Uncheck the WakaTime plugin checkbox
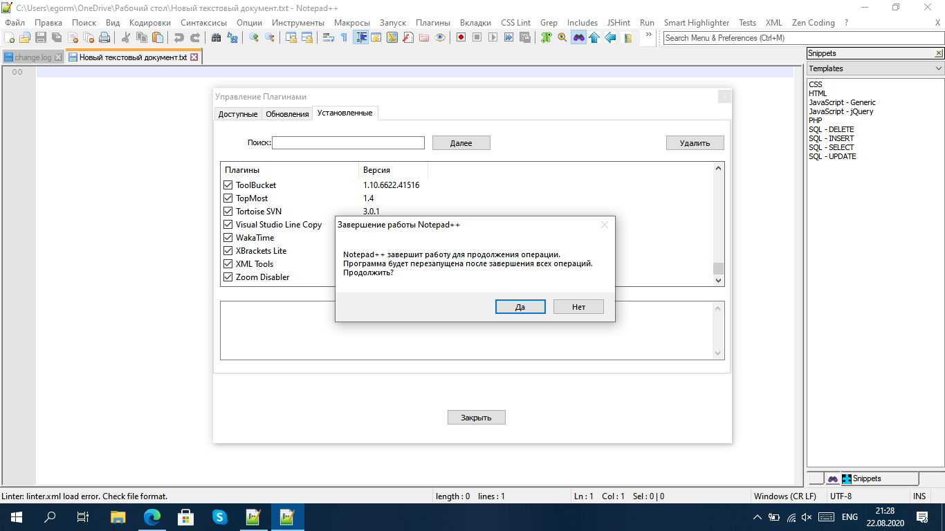The width and height of the screenshot is (945, 531). coord(228,238)
